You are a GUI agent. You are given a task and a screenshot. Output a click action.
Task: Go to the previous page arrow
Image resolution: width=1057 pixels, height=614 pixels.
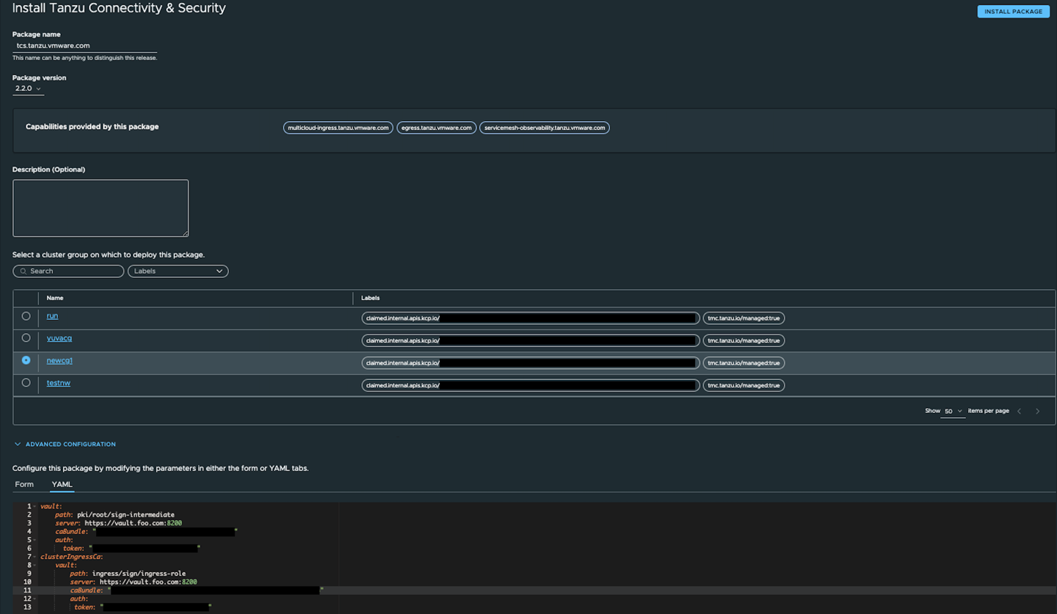pos(1020,412)
